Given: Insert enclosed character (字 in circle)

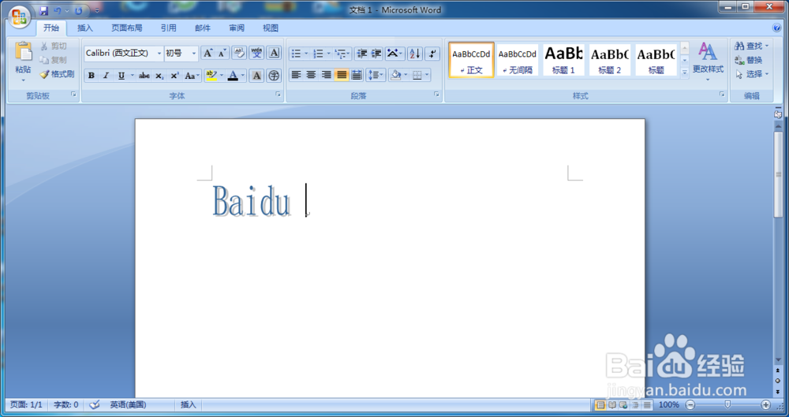Looking at the screenshot, I should pos(274,76).
